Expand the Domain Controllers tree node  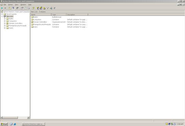point(5,23)
